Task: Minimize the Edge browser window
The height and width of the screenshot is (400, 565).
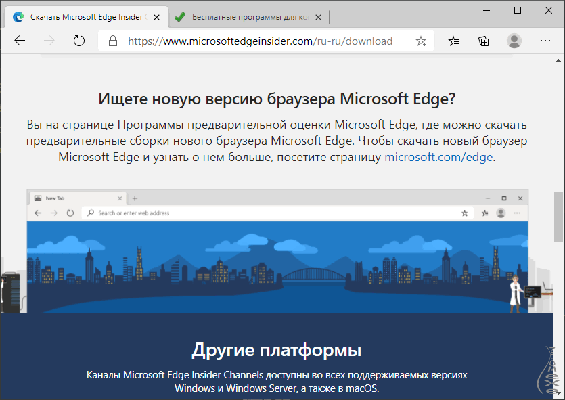Action: coord(487,10)
